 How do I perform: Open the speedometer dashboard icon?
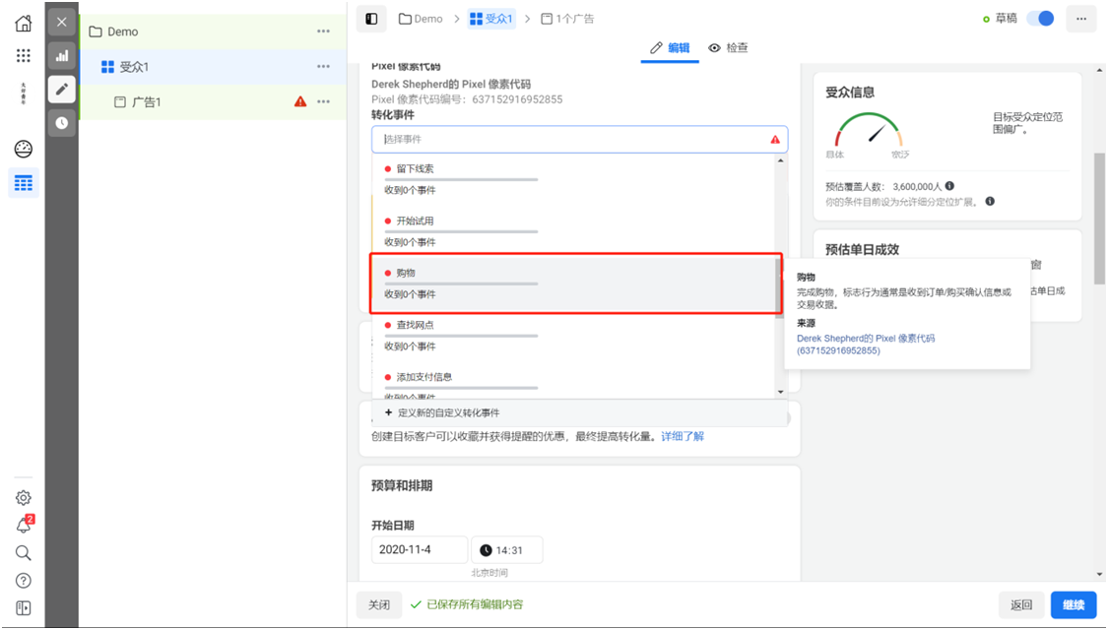pyautogui.click(x=23, y=149)
